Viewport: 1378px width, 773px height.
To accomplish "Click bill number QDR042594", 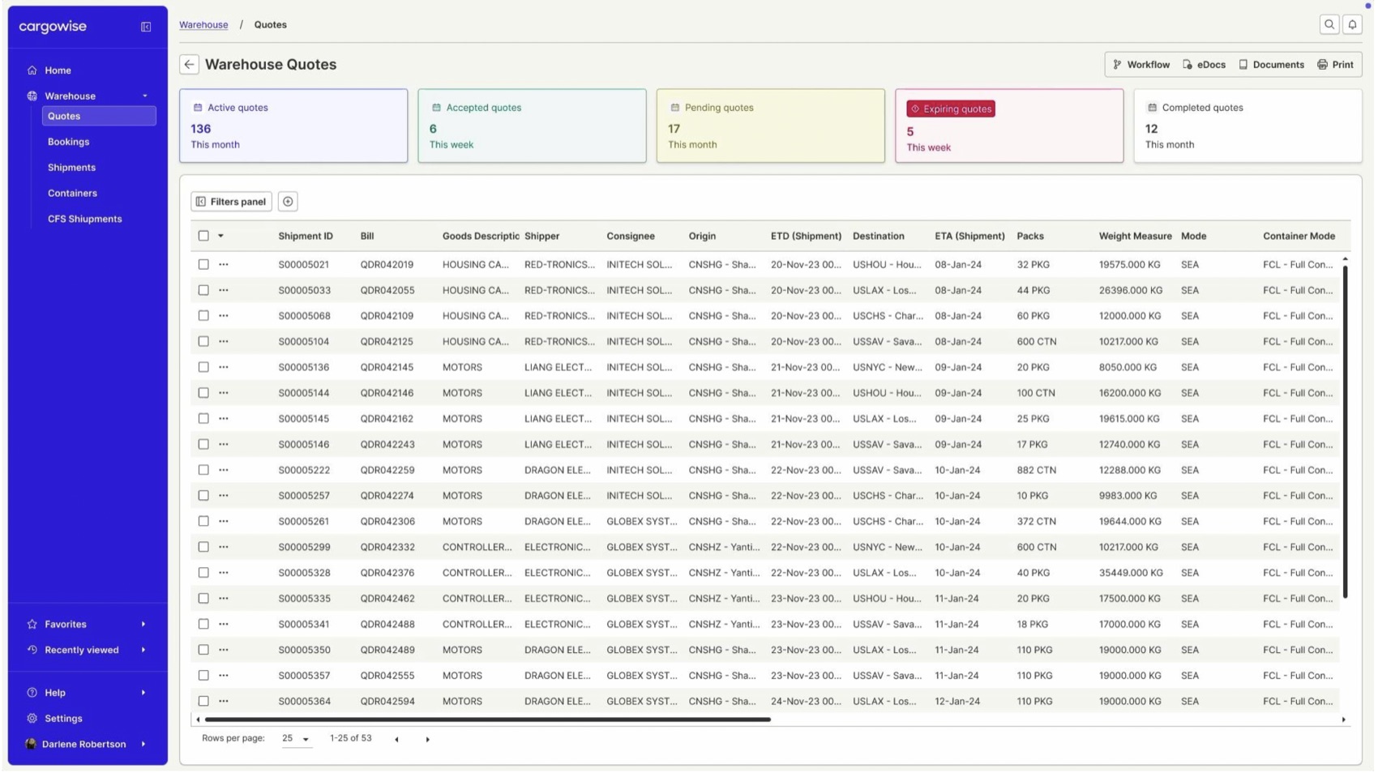I will coord(387,702).
